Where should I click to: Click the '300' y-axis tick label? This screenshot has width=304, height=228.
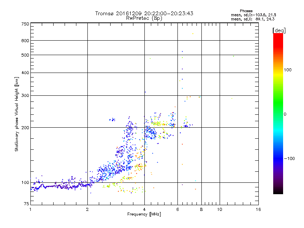point(25,95)
